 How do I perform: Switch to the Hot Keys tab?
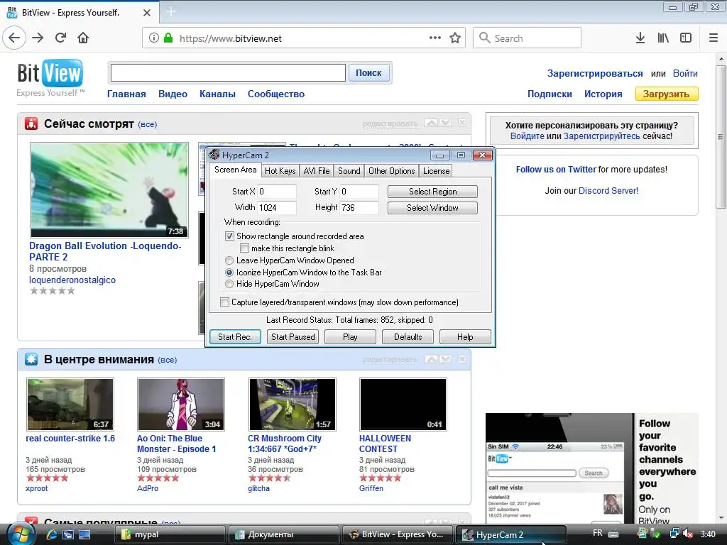(280, 170)
